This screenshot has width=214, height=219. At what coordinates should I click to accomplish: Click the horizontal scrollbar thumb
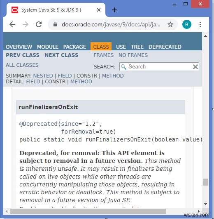tap(88, 211)
